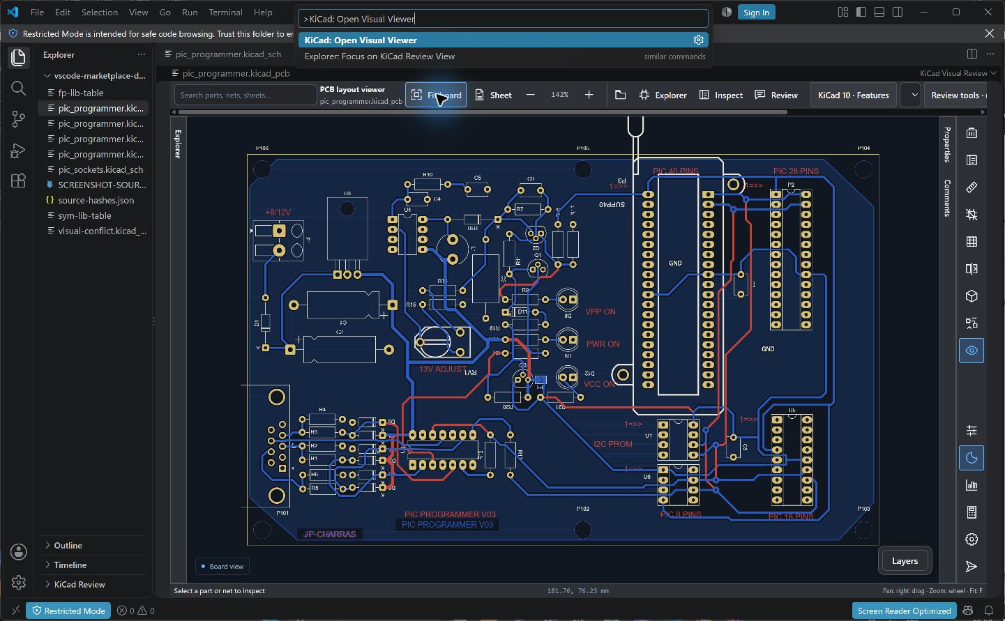
Task: Toggle the secondary side bar layout
Action: (898, 12)
